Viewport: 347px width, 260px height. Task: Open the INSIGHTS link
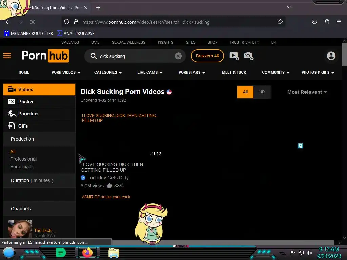pos(165,42)
